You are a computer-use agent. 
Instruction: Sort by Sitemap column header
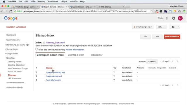49,68
